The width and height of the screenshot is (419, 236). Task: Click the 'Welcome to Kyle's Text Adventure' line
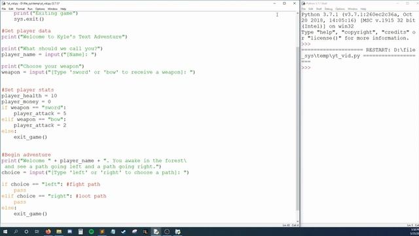64,37
